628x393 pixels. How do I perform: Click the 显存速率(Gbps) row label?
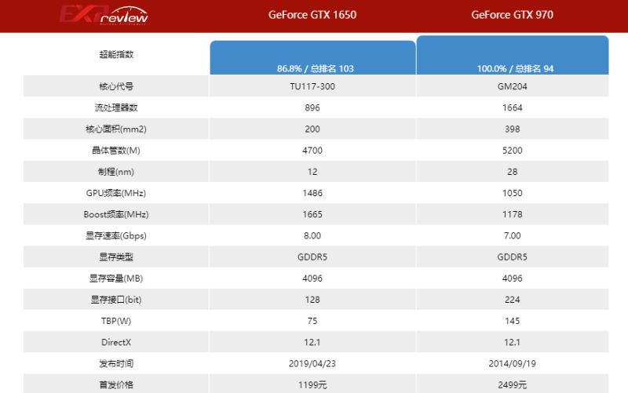coord(116,235)
